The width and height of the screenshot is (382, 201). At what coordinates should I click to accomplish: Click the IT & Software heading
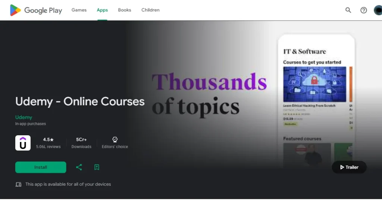pyautogui.click(x=304, y=52)
